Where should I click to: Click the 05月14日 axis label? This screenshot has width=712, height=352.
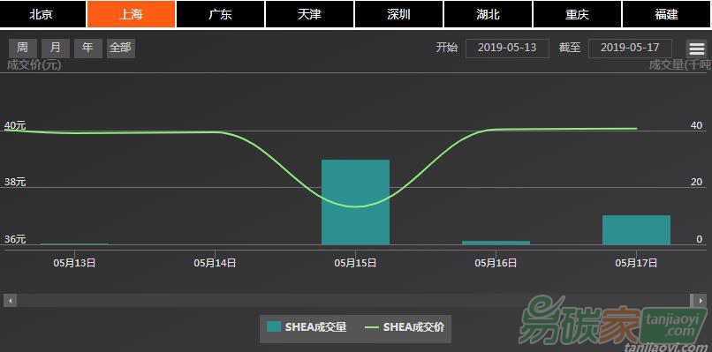215,263
